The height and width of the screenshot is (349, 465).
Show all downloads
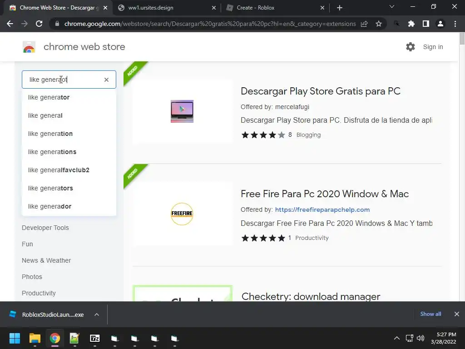(430, 314)
